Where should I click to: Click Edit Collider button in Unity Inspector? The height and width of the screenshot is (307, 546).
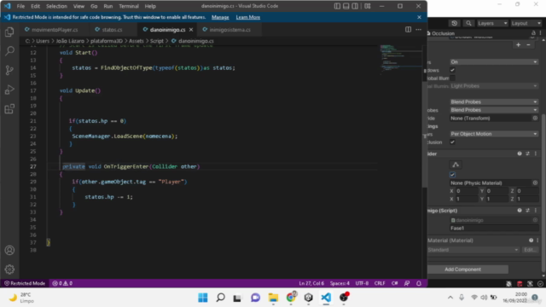click(456, 165)
